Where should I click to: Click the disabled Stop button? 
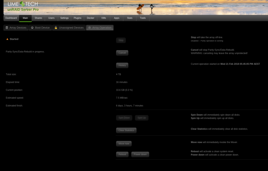(121, 40)
